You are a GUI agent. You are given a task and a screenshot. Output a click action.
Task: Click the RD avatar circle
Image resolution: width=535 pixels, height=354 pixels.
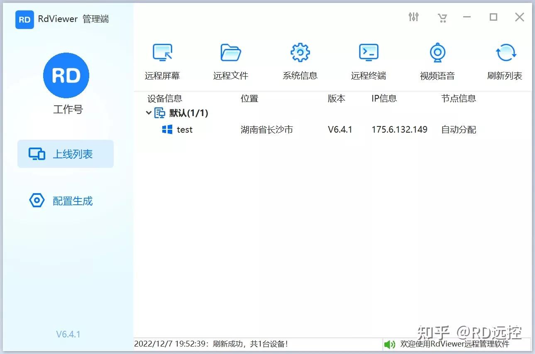(x=66, y=75)
